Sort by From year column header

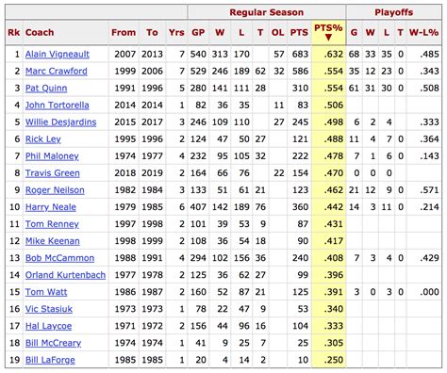click(124, 32)
